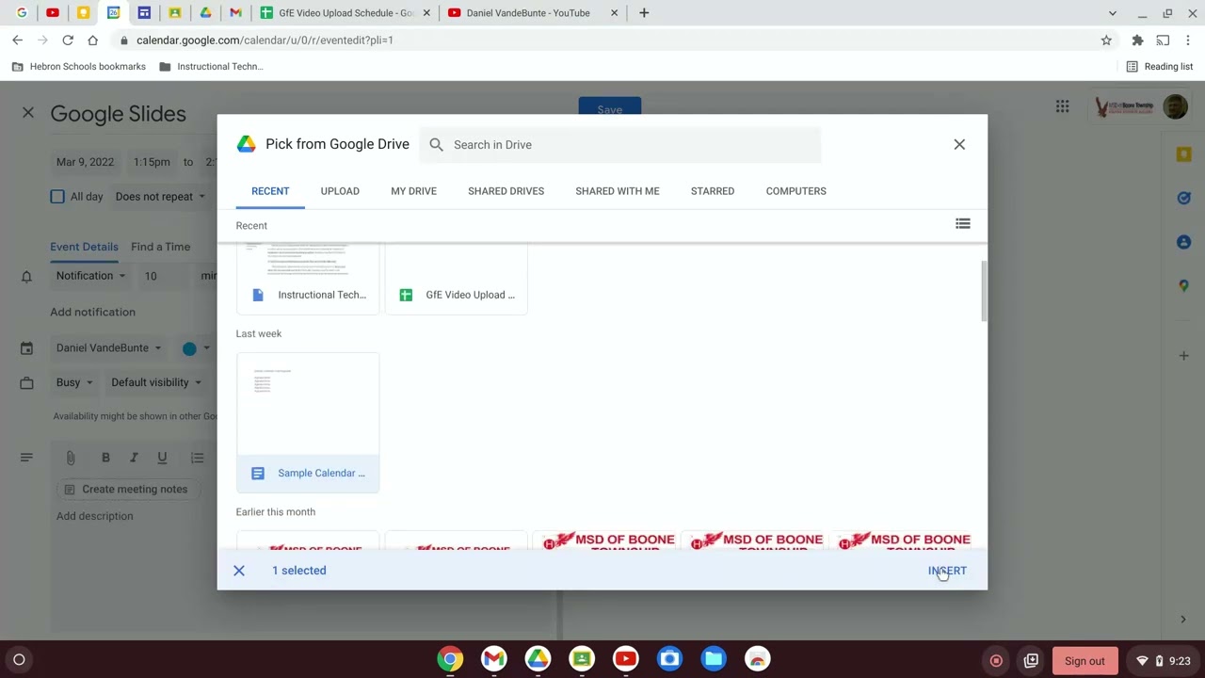Click the plus get add-ons icon

pyautogui.click(x=1183, y=356)
